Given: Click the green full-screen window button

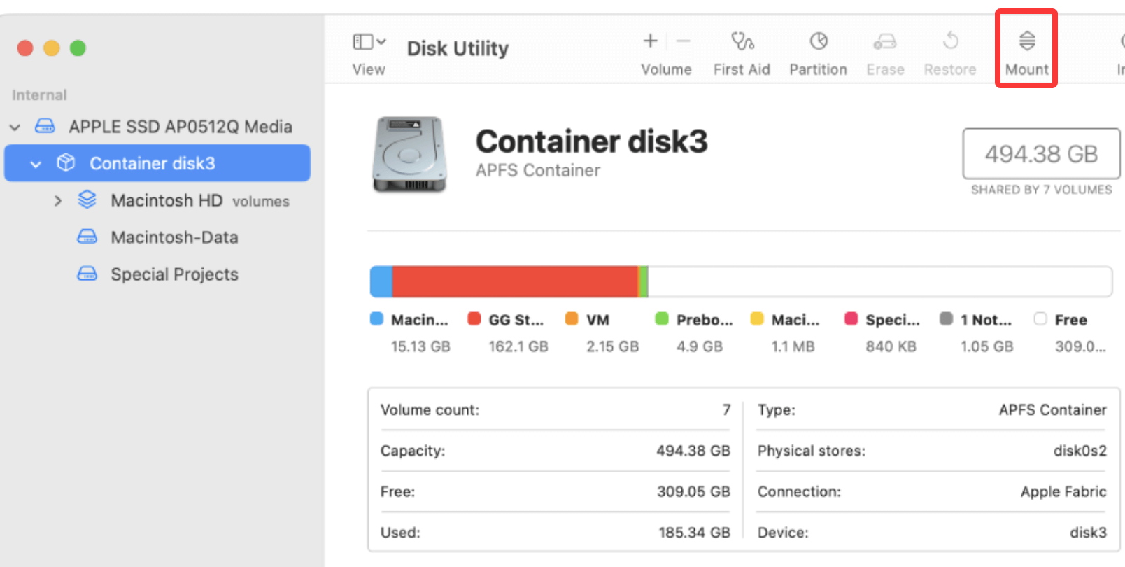Looking at the screenshot, I should (x=78, y=48).
